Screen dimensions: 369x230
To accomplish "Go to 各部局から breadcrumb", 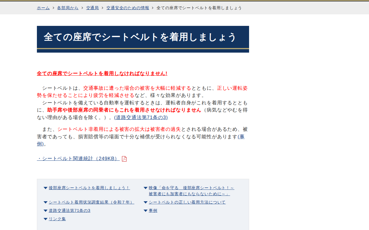I will pyautogui.click(x=68, y=8).
